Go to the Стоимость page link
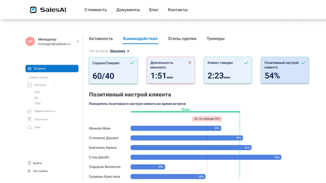The height and width of the screenshot is (183, 326). (x=95, y=10)
